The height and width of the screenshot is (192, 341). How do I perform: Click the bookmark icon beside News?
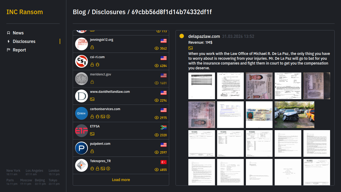tap(9, 33)
